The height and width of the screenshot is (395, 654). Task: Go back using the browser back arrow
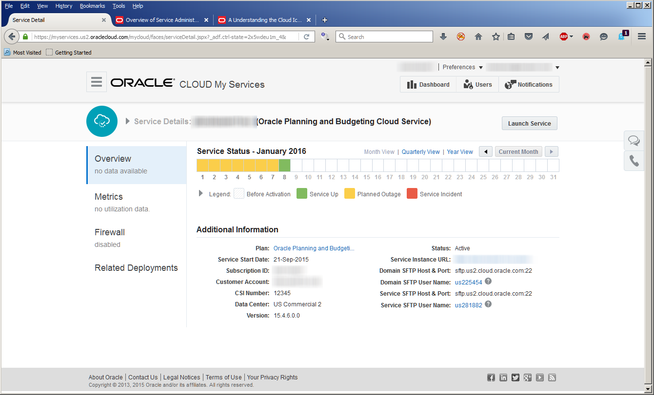pyautogui.click(x=12, y=37)
